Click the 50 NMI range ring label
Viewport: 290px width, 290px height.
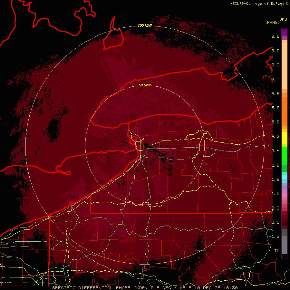(x=145, y=85)
